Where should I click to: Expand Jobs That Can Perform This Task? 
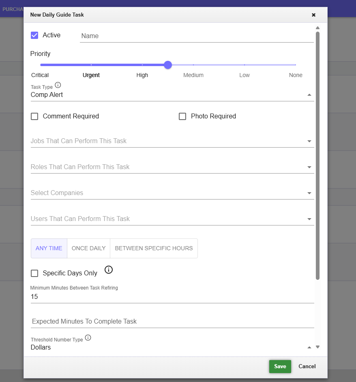[x=172, y=141]
